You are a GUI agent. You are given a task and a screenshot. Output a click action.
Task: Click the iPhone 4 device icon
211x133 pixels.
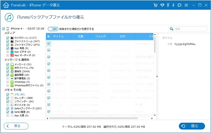8,29
